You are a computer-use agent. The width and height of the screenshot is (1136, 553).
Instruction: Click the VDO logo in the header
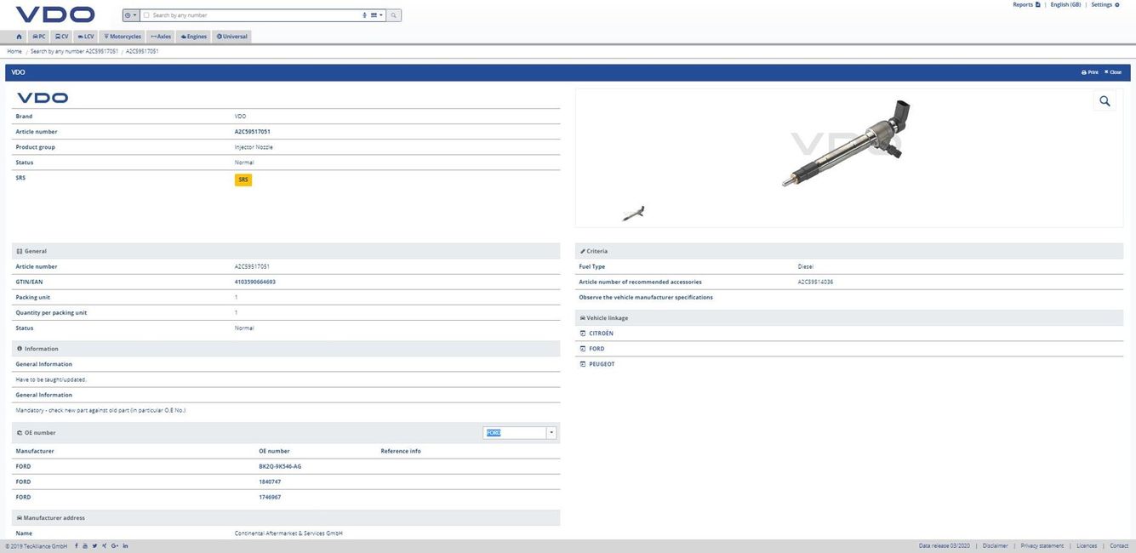click(x=55, y=14)
